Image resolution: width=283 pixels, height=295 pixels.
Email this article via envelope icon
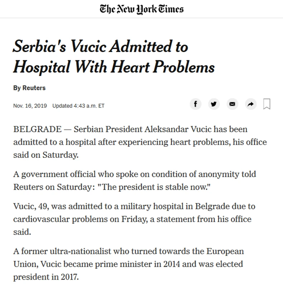[232, 104]
